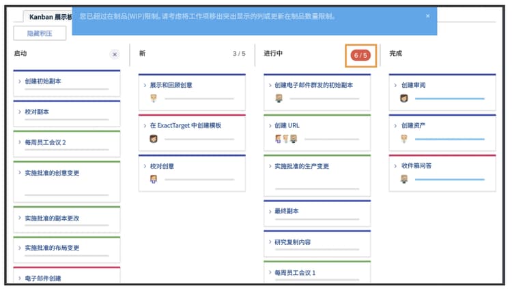Click the 隐藏积压 button
The image size is (512, 292).
(x=40, y=33)
